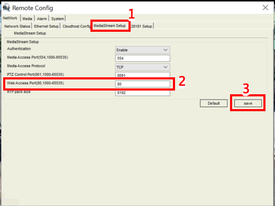Select the Cloudhost Config sub-tab

[76, 26]
